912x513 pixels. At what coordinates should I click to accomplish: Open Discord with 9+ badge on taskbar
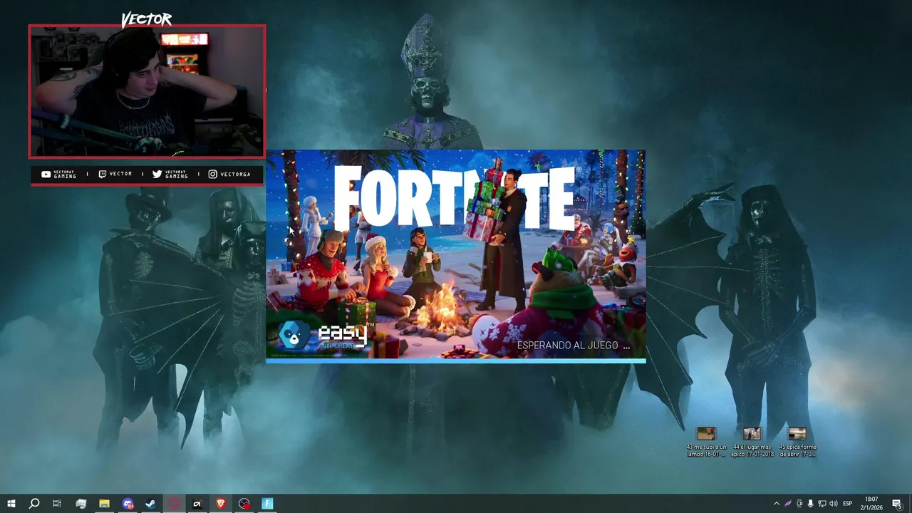pos(128,504)
